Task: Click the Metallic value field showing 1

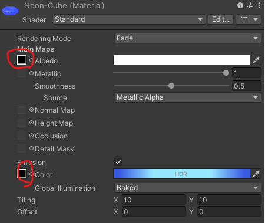Action: (x=247, y=73)
